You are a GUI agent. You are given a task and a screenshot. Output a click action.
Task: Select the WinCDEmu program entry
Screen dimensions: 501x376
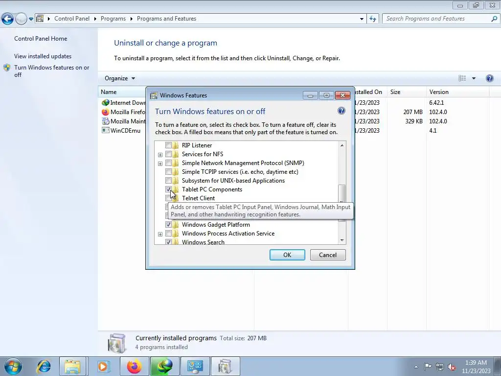[121, 130]
